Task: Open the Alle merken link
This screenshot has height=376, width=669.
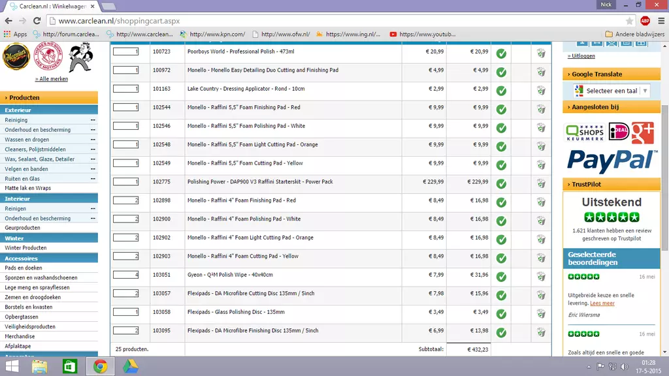Action: coord(51,79)
